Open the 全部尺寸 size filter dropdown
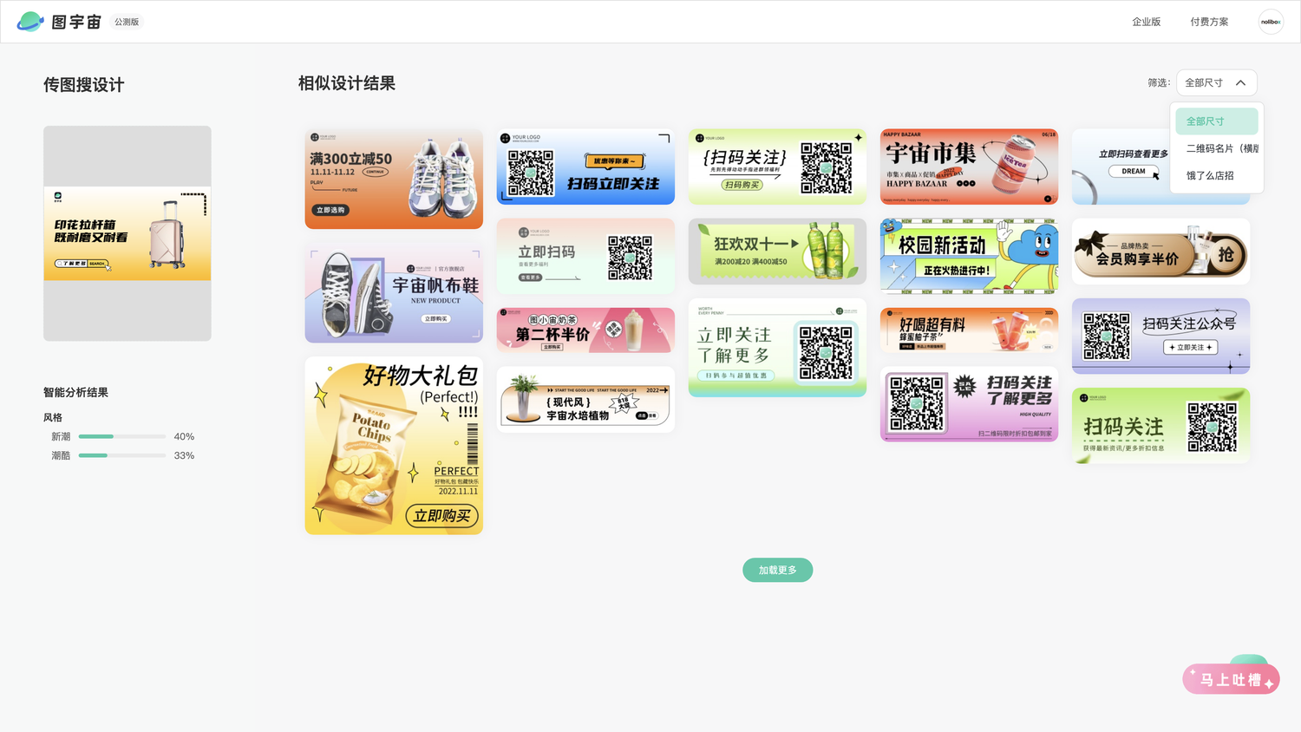 tap(1216, 83)
